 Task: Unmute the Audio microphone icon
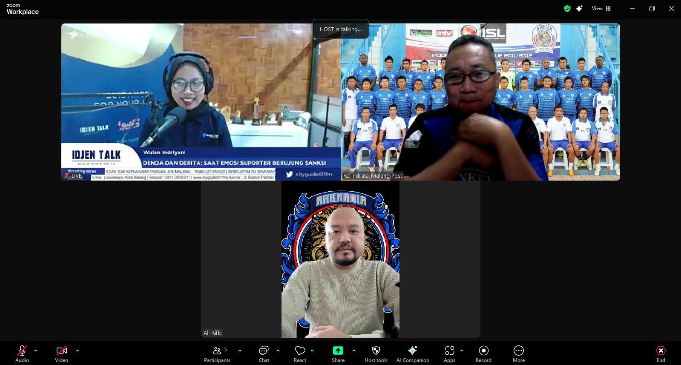pyautogui.click(x=22, y=351)
